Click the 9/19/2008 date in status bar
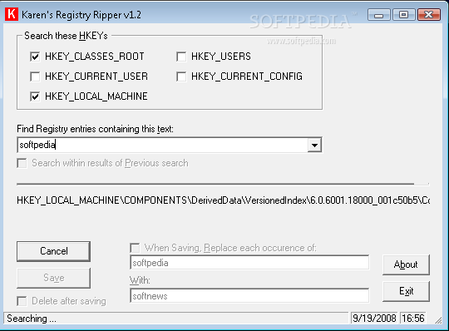Screen dimensions: 449x331 (374, 319)
